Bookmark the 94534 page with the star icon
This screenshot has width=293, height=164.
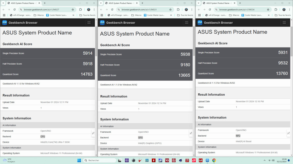(268, 9)
